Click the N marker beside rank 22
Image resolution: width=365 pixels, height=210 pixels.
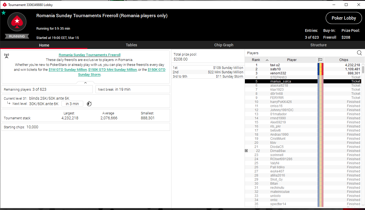click(x=246, y=151)
